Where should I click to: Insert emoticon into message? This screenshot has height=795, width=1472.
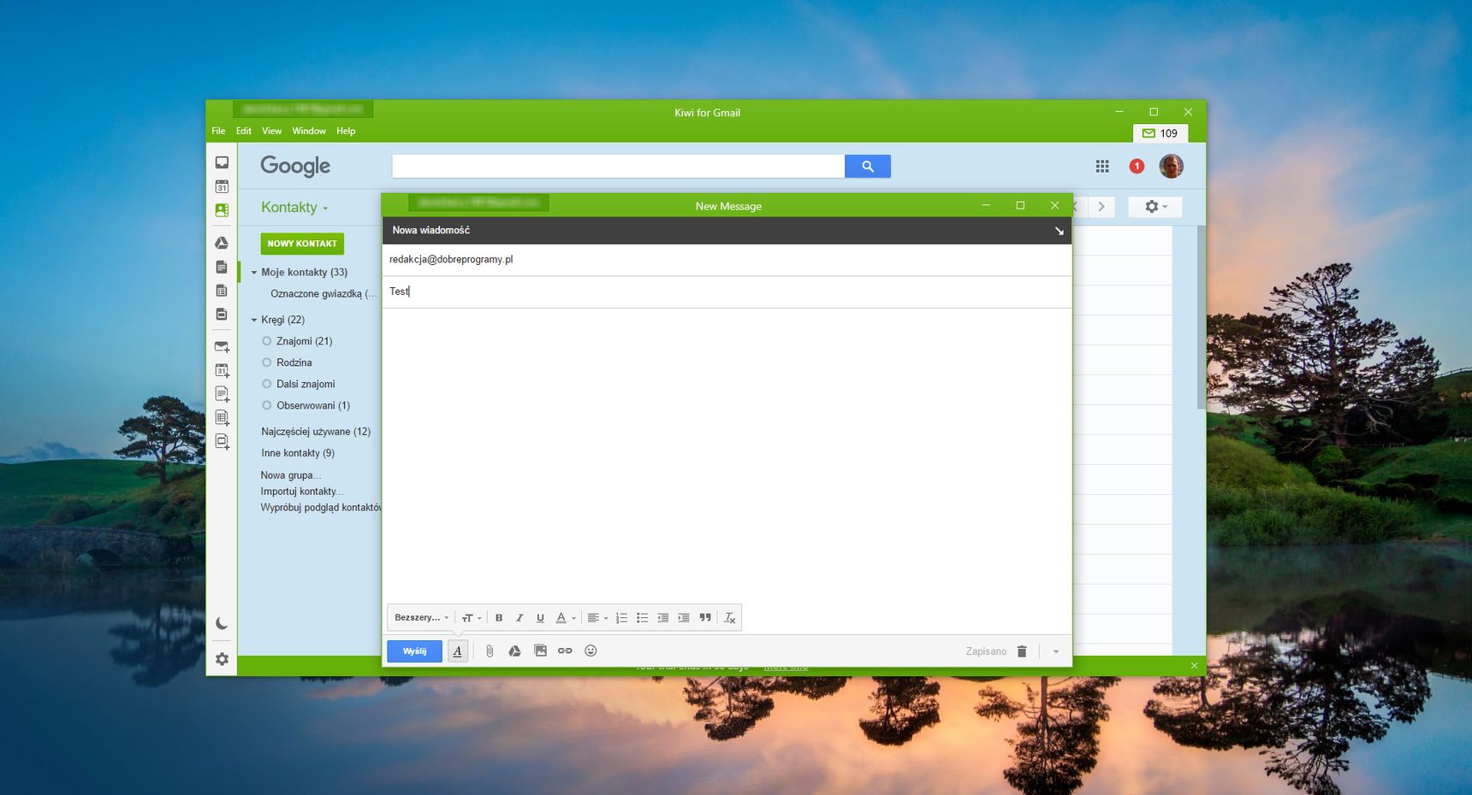click(591, 651)
